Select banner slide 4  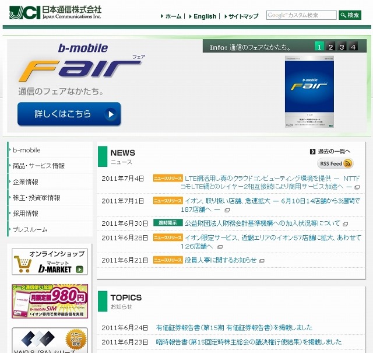pos(353,47)
